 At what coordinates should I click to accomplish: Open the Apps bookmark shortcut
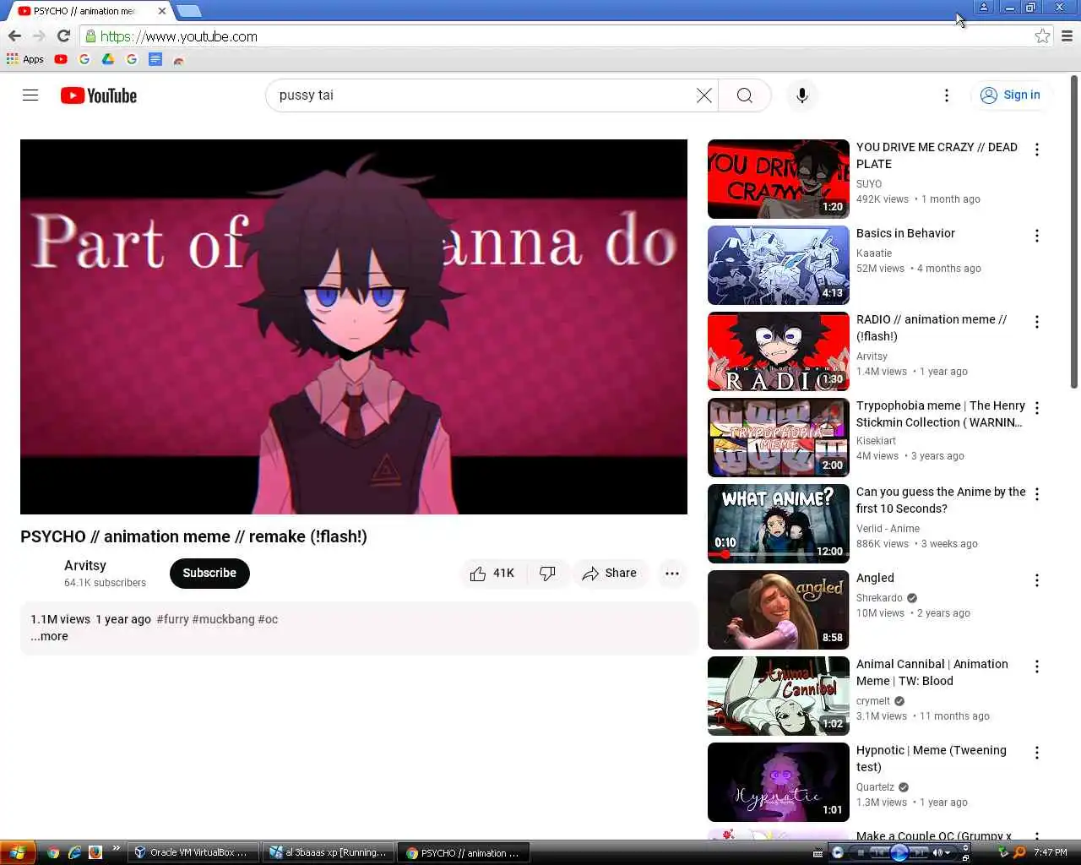point(25,59)
